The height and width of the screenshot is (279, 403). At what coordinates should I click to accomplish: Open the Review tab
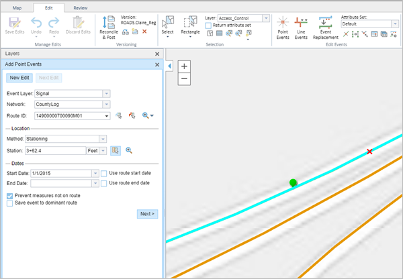coord(80,7)
